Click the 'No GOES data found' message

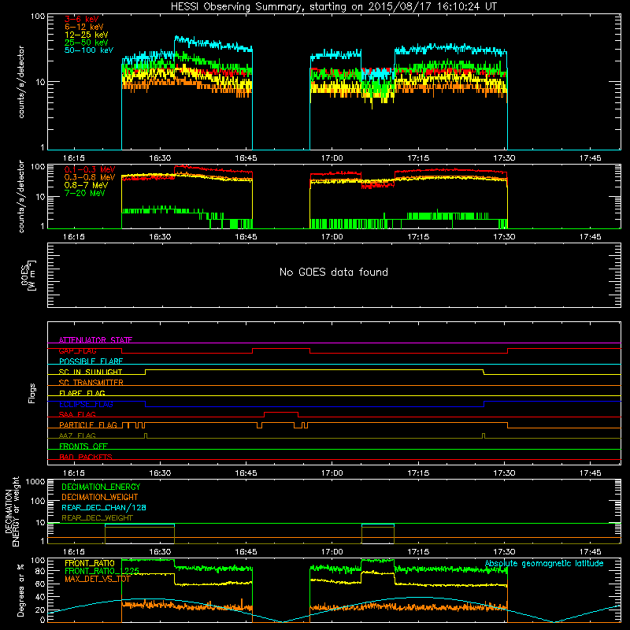[333, 272]
